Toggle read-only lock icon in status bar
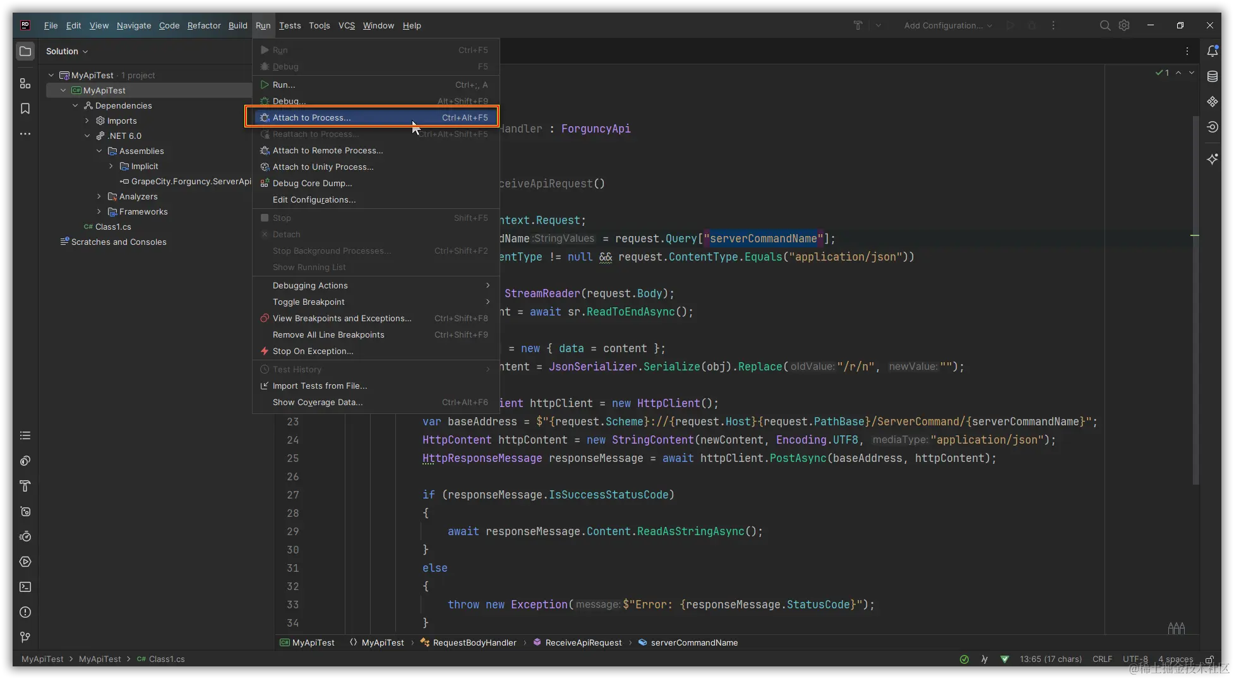1234x679 pixels. coord(1209,659)
